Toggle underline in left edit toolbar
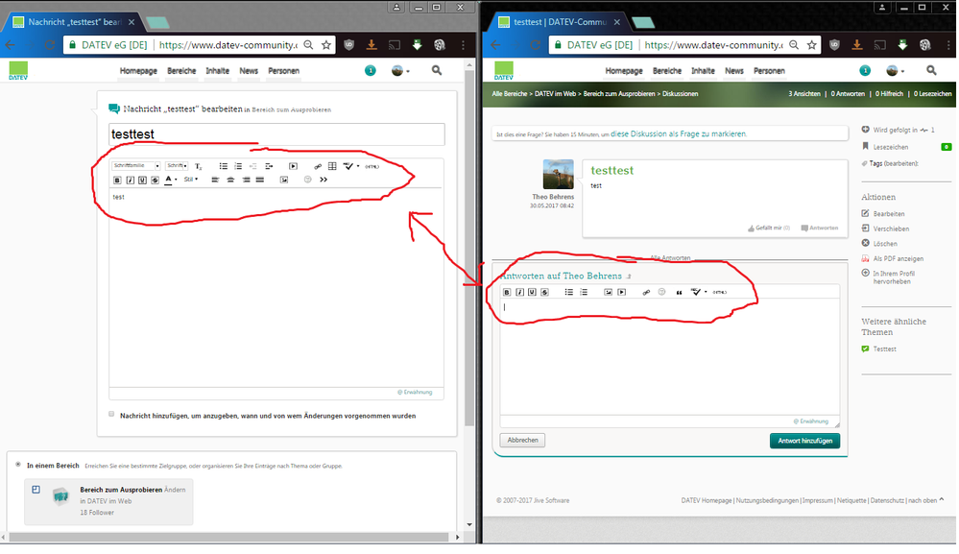Viewport: 959px width, 554px height. pos(142,180)
